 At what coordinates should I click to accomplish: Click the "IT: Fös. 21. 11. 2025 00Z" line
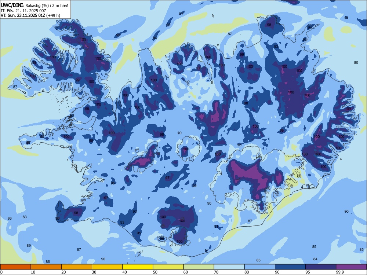pyautogui.click(x=23, y=11)
